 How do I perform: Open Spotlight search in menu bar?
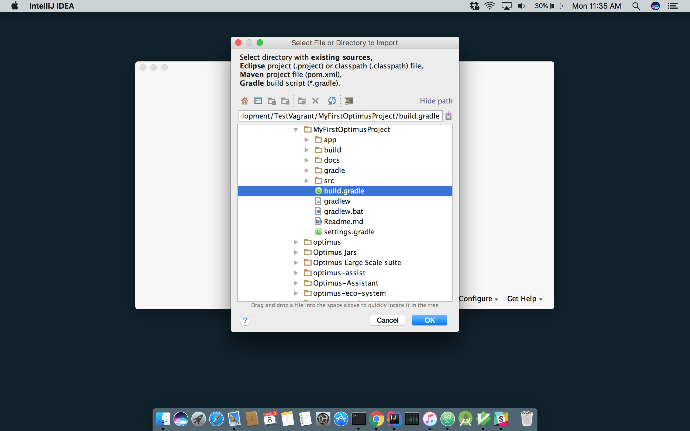pos(636,6)
